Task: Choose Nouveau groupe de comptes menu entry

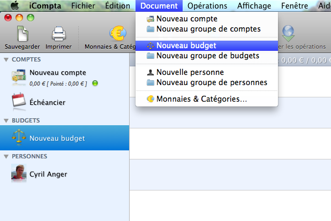Action: coord(207,29)
